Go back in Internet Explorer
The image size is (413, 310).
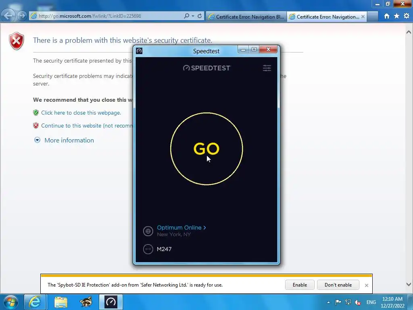[x=8, y=16]
